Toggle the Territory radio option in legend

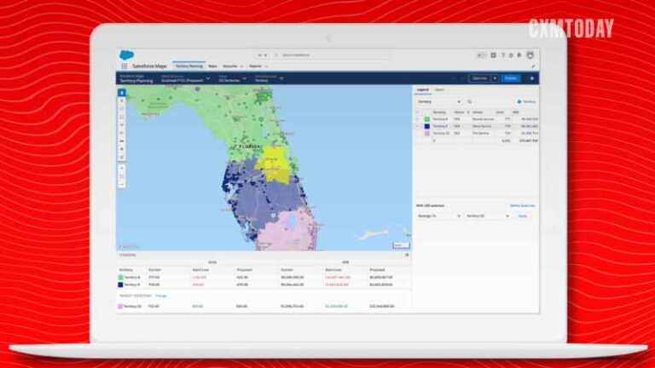click(519, 102)
